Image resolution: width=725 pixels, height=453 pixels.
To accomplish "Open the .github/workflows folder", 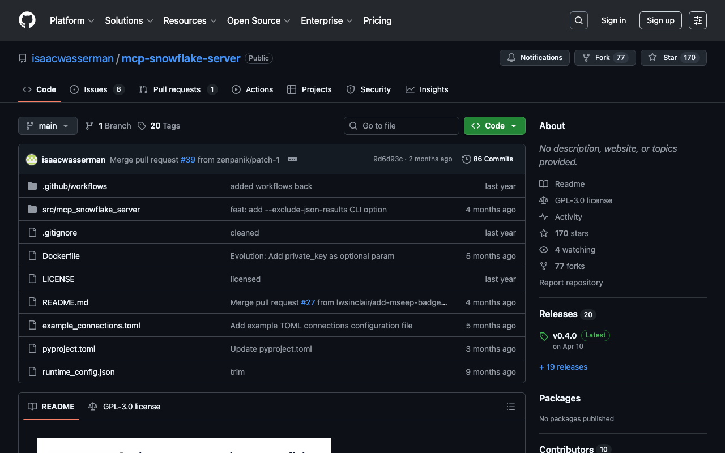I will (x=74, y=186).
